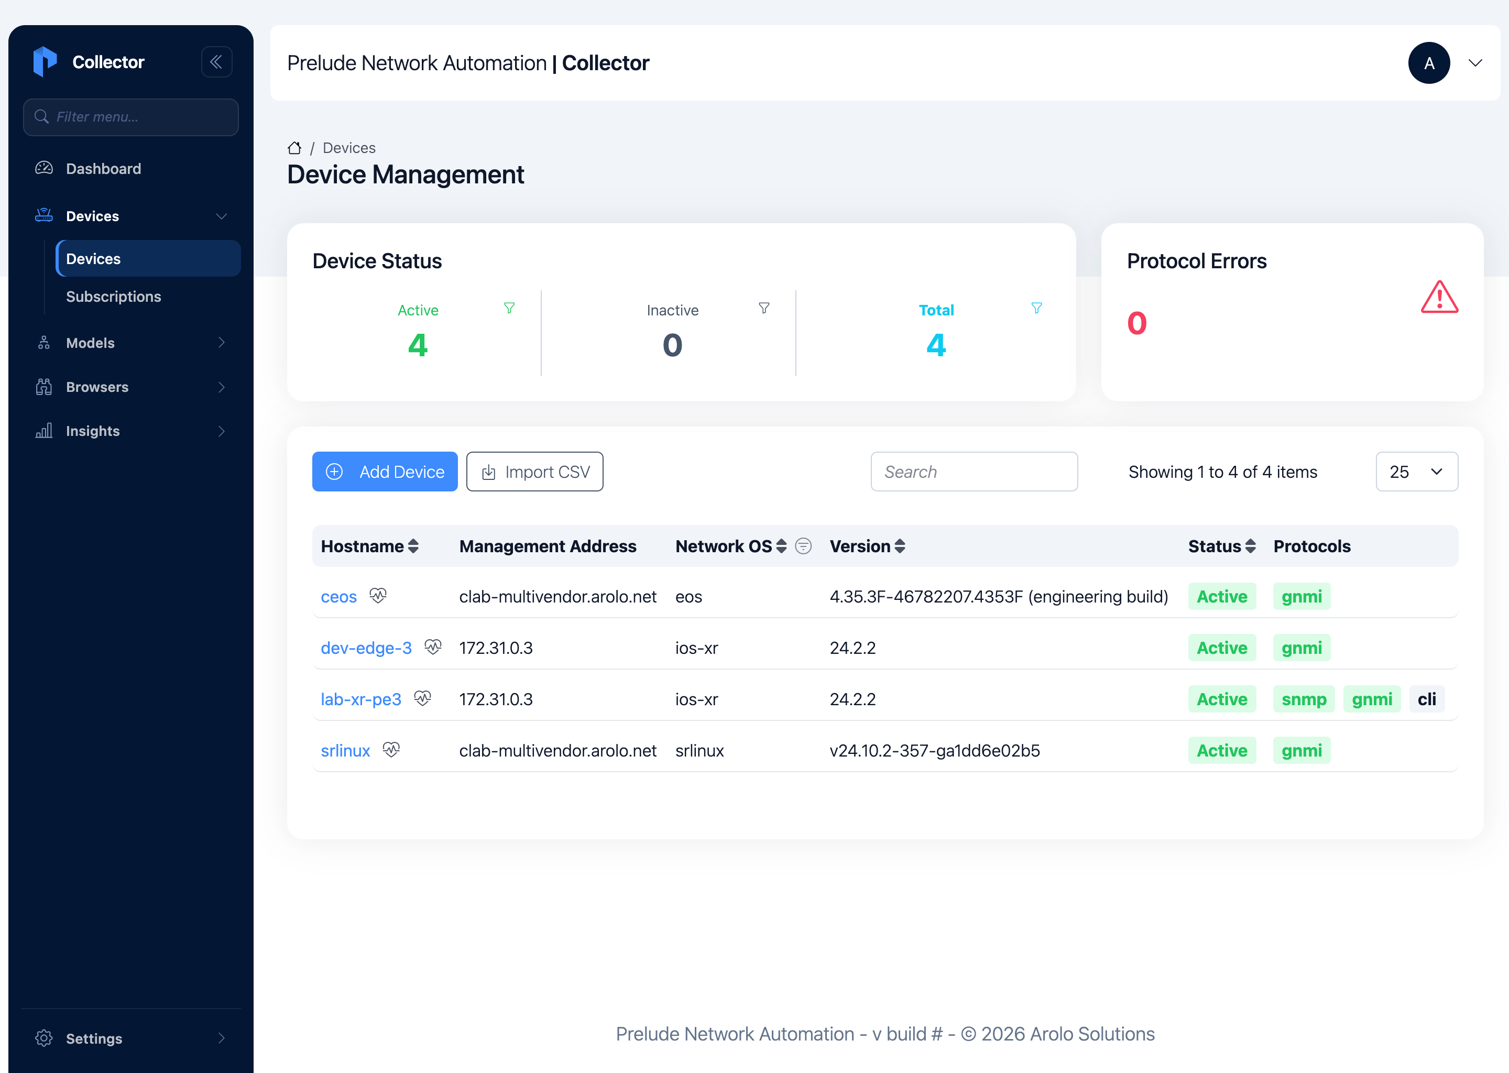The height and width of the screenshot is (1073, 1509).
Task: Filter devices by Inactive status funnel
Action: click(764, 309)
